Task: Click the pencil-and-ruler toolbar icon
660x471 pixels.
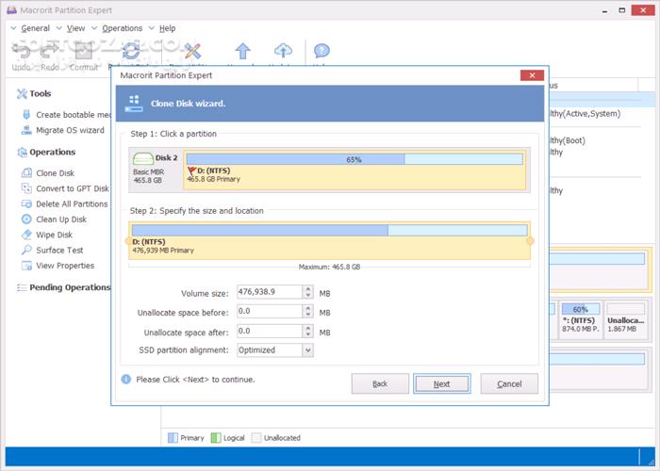Action: [192, 51]
